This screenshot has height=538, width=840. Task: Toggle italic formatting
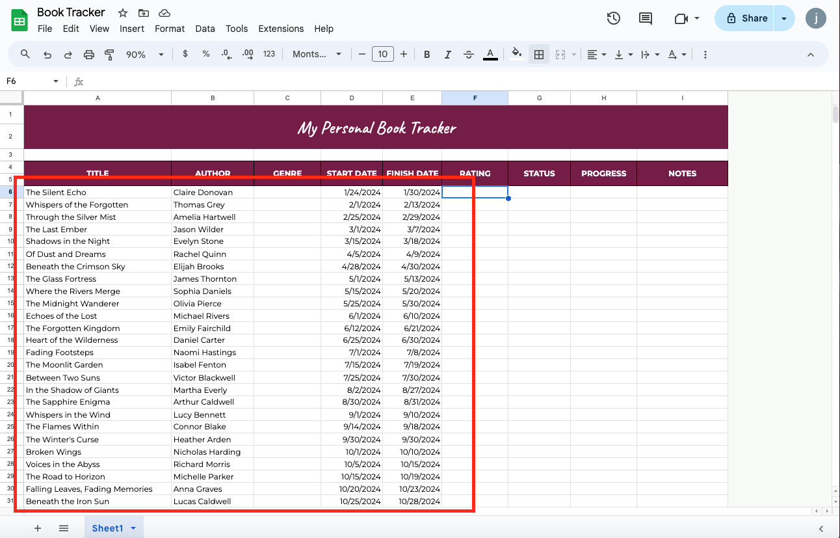point(447,54)
